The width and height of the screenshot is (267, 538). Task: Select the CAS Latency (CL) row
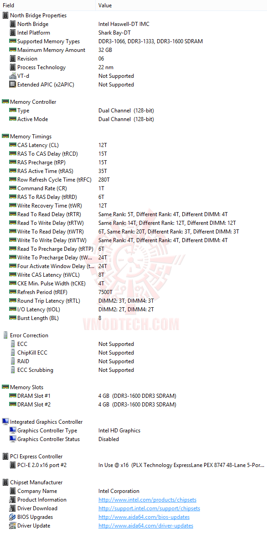[133, 145]
